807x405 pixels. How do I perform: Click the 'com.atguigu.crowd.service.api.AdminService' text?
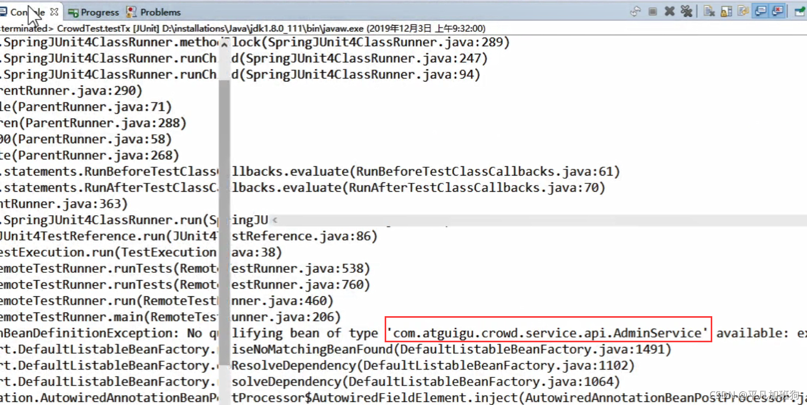(x=548, y=333)
